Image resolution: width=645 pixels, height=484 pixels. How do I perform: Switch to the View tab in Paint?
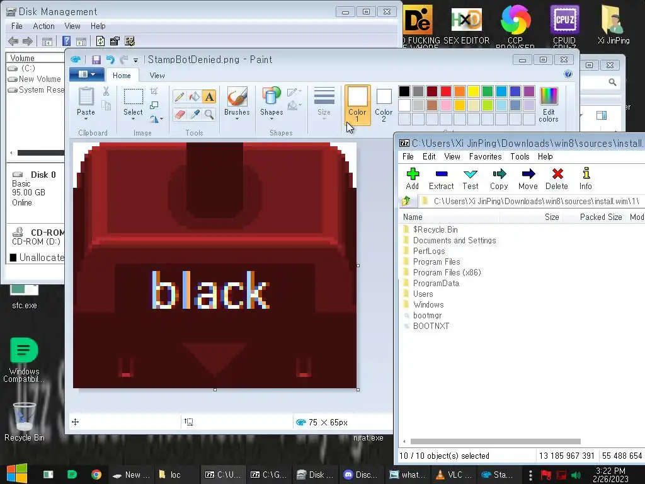[157, 76]
